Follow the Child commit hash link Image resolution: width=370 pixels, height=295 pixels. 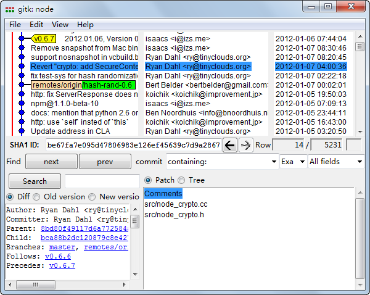coord(84,238)
